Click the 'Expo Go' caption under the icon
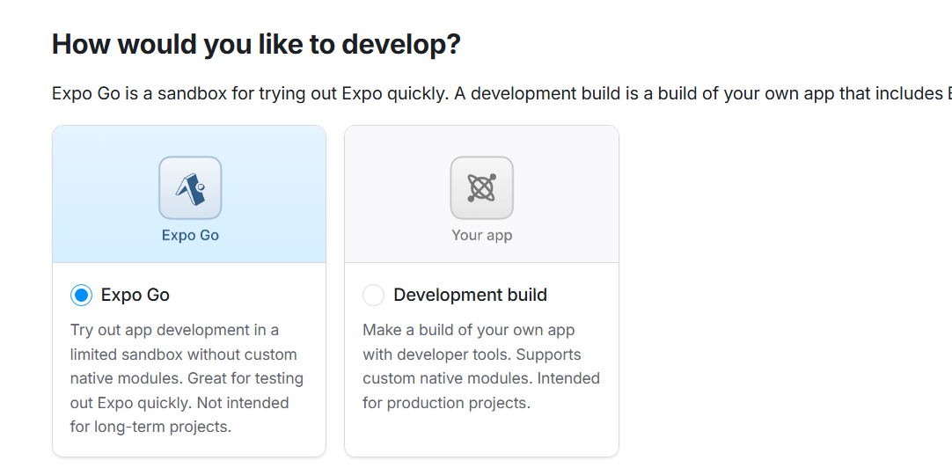The image size is (952, 468). [190, 235]
